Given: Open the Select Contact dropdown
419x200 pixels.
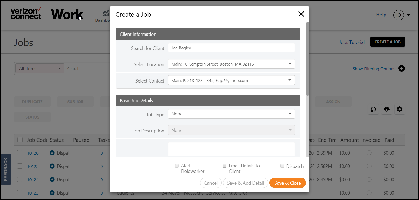Looking at the screenshot, I should [x=231, y=80].
